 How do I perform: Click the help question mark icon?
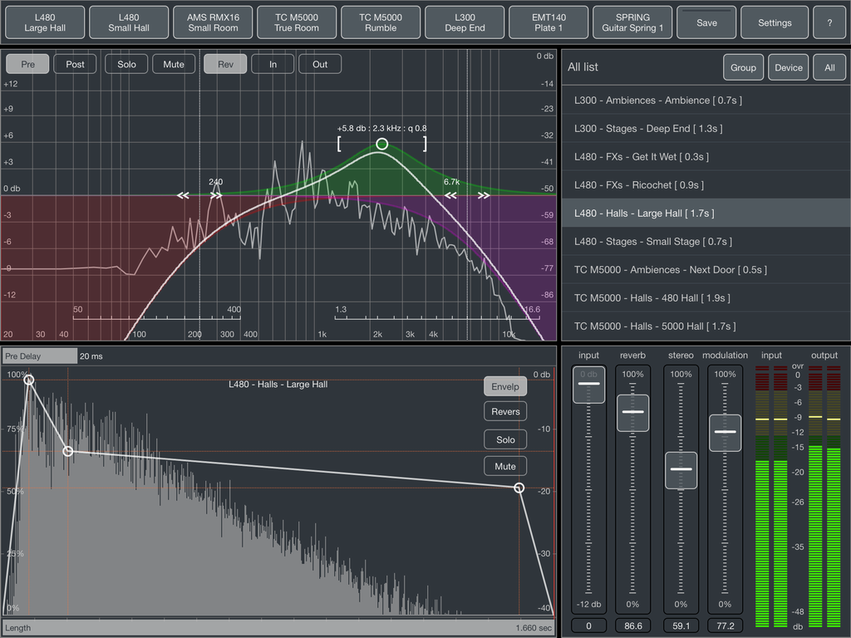pos(829,22)
